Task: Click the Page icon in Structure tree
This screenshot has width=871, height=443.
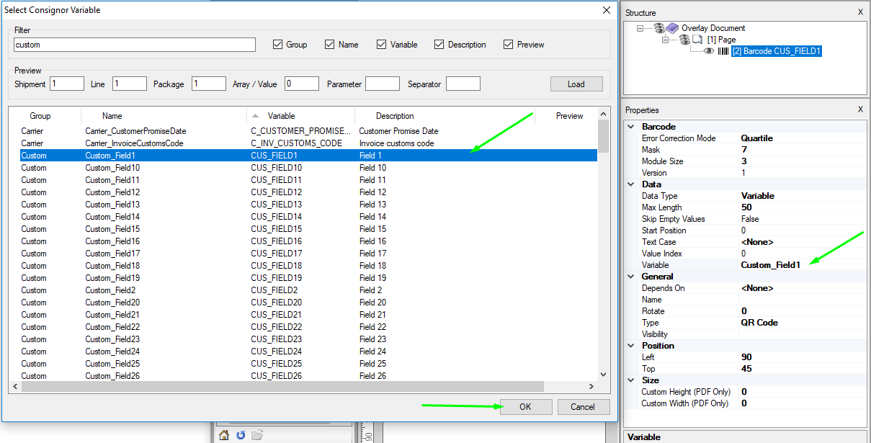Action: [x=697, y=40]
